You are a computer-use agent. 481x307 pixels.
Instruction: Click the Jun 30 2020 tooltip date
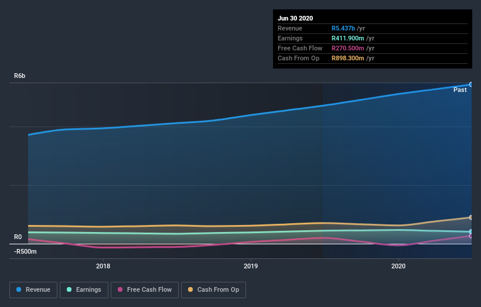295,18
